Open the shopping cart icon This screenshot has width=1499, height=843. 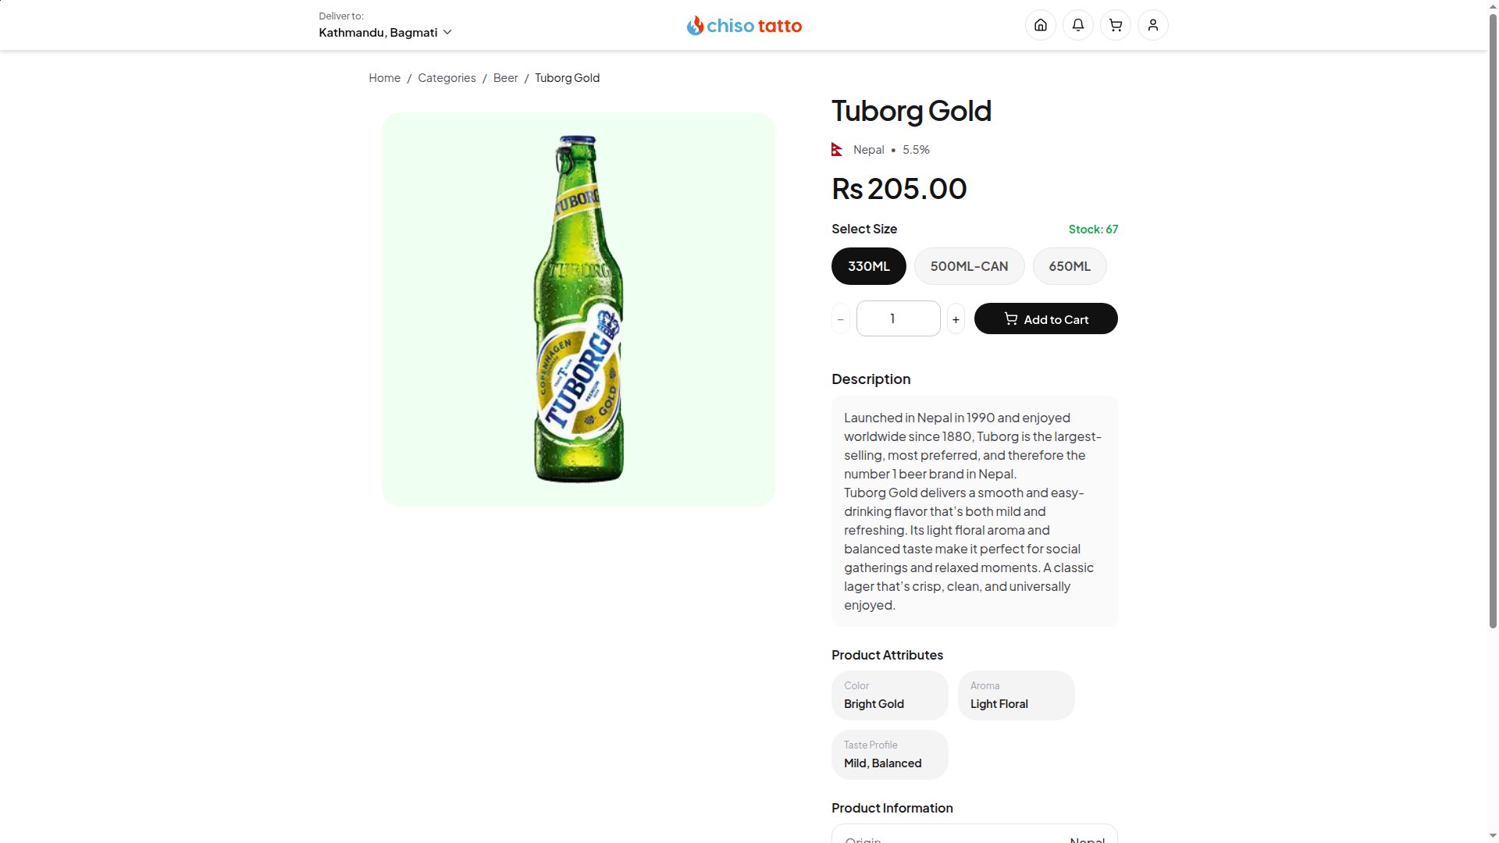point(1116,25)
